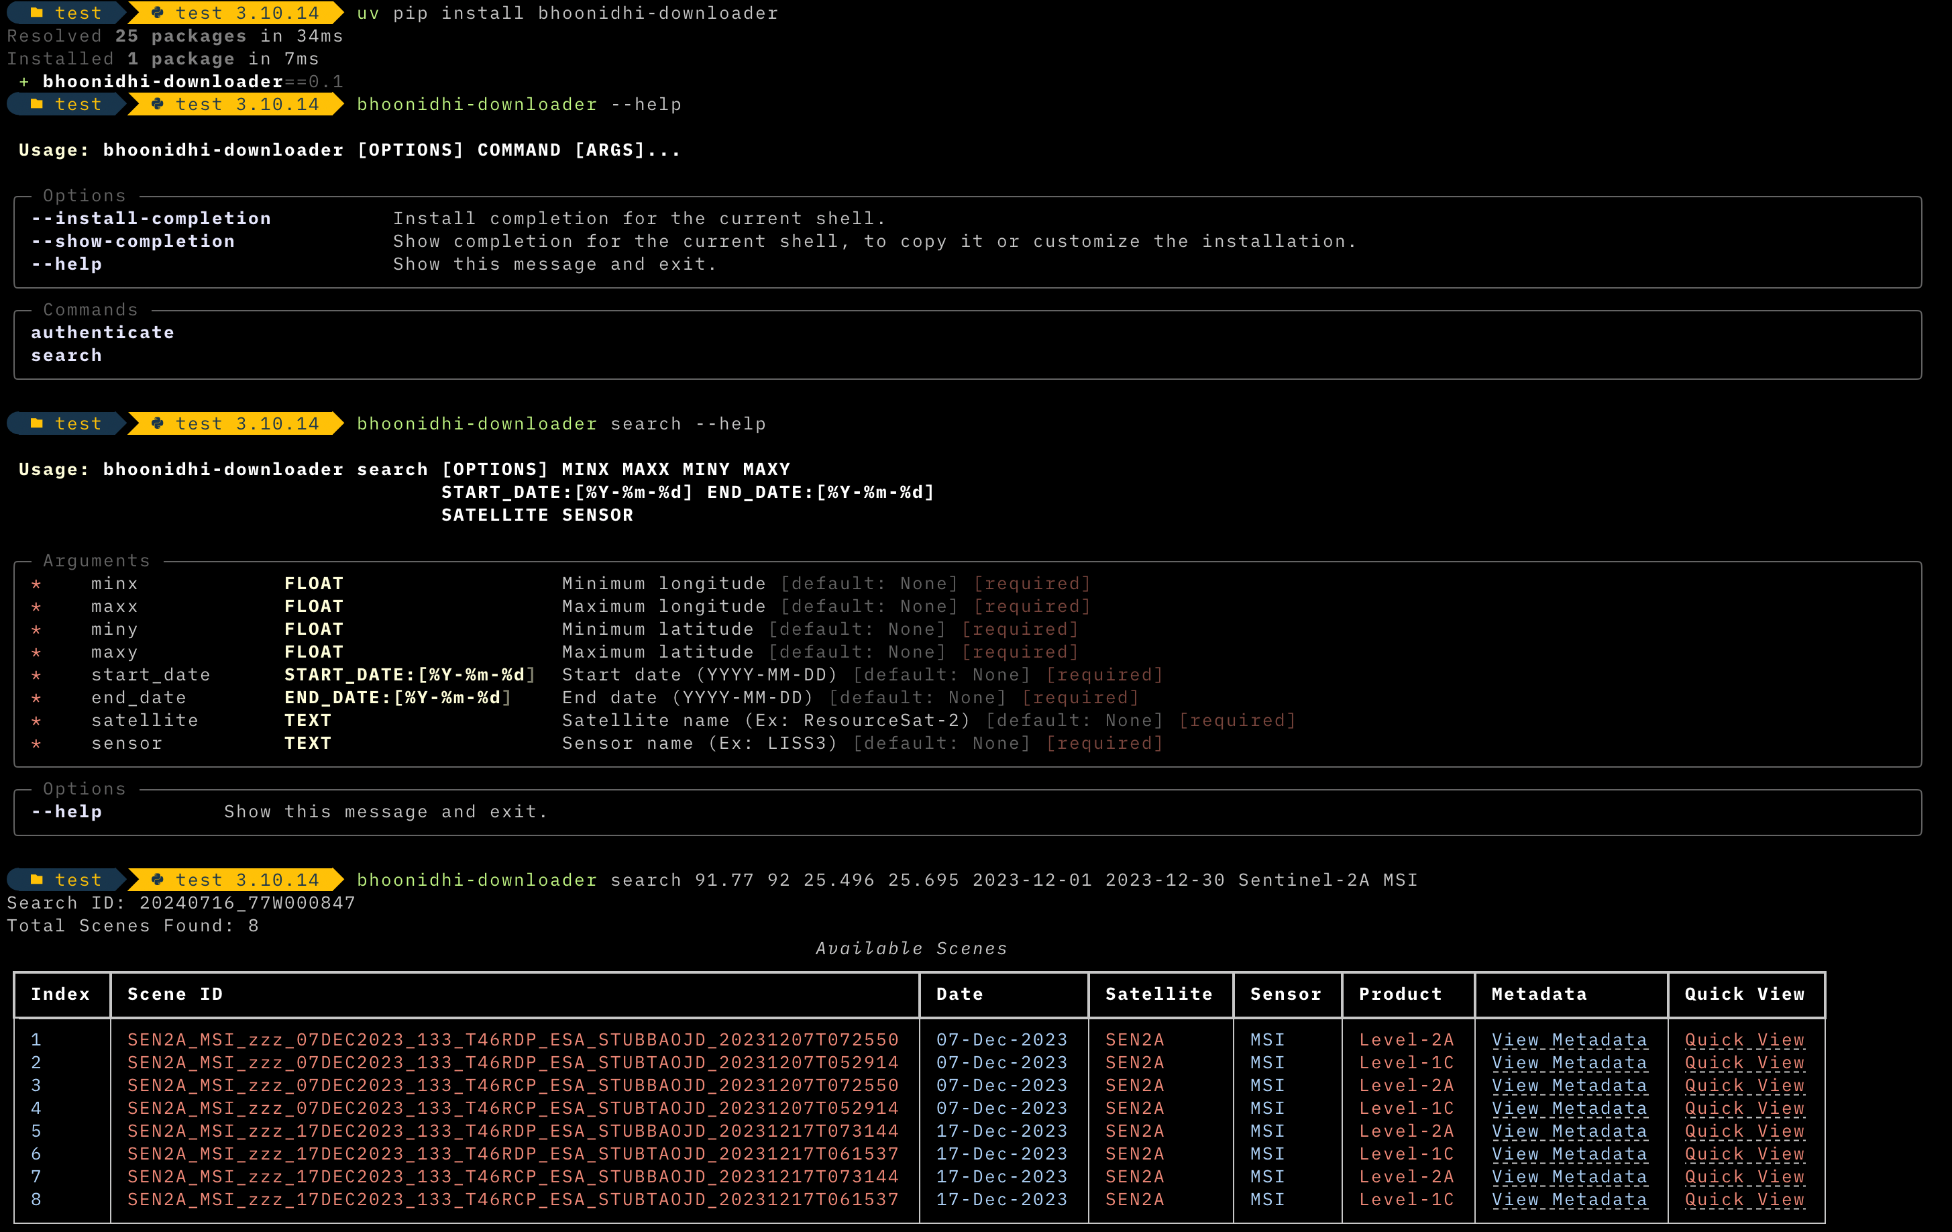Click the View Metadata link in row 1
1952x1232 pixels.
(x=1570, y=1040)
